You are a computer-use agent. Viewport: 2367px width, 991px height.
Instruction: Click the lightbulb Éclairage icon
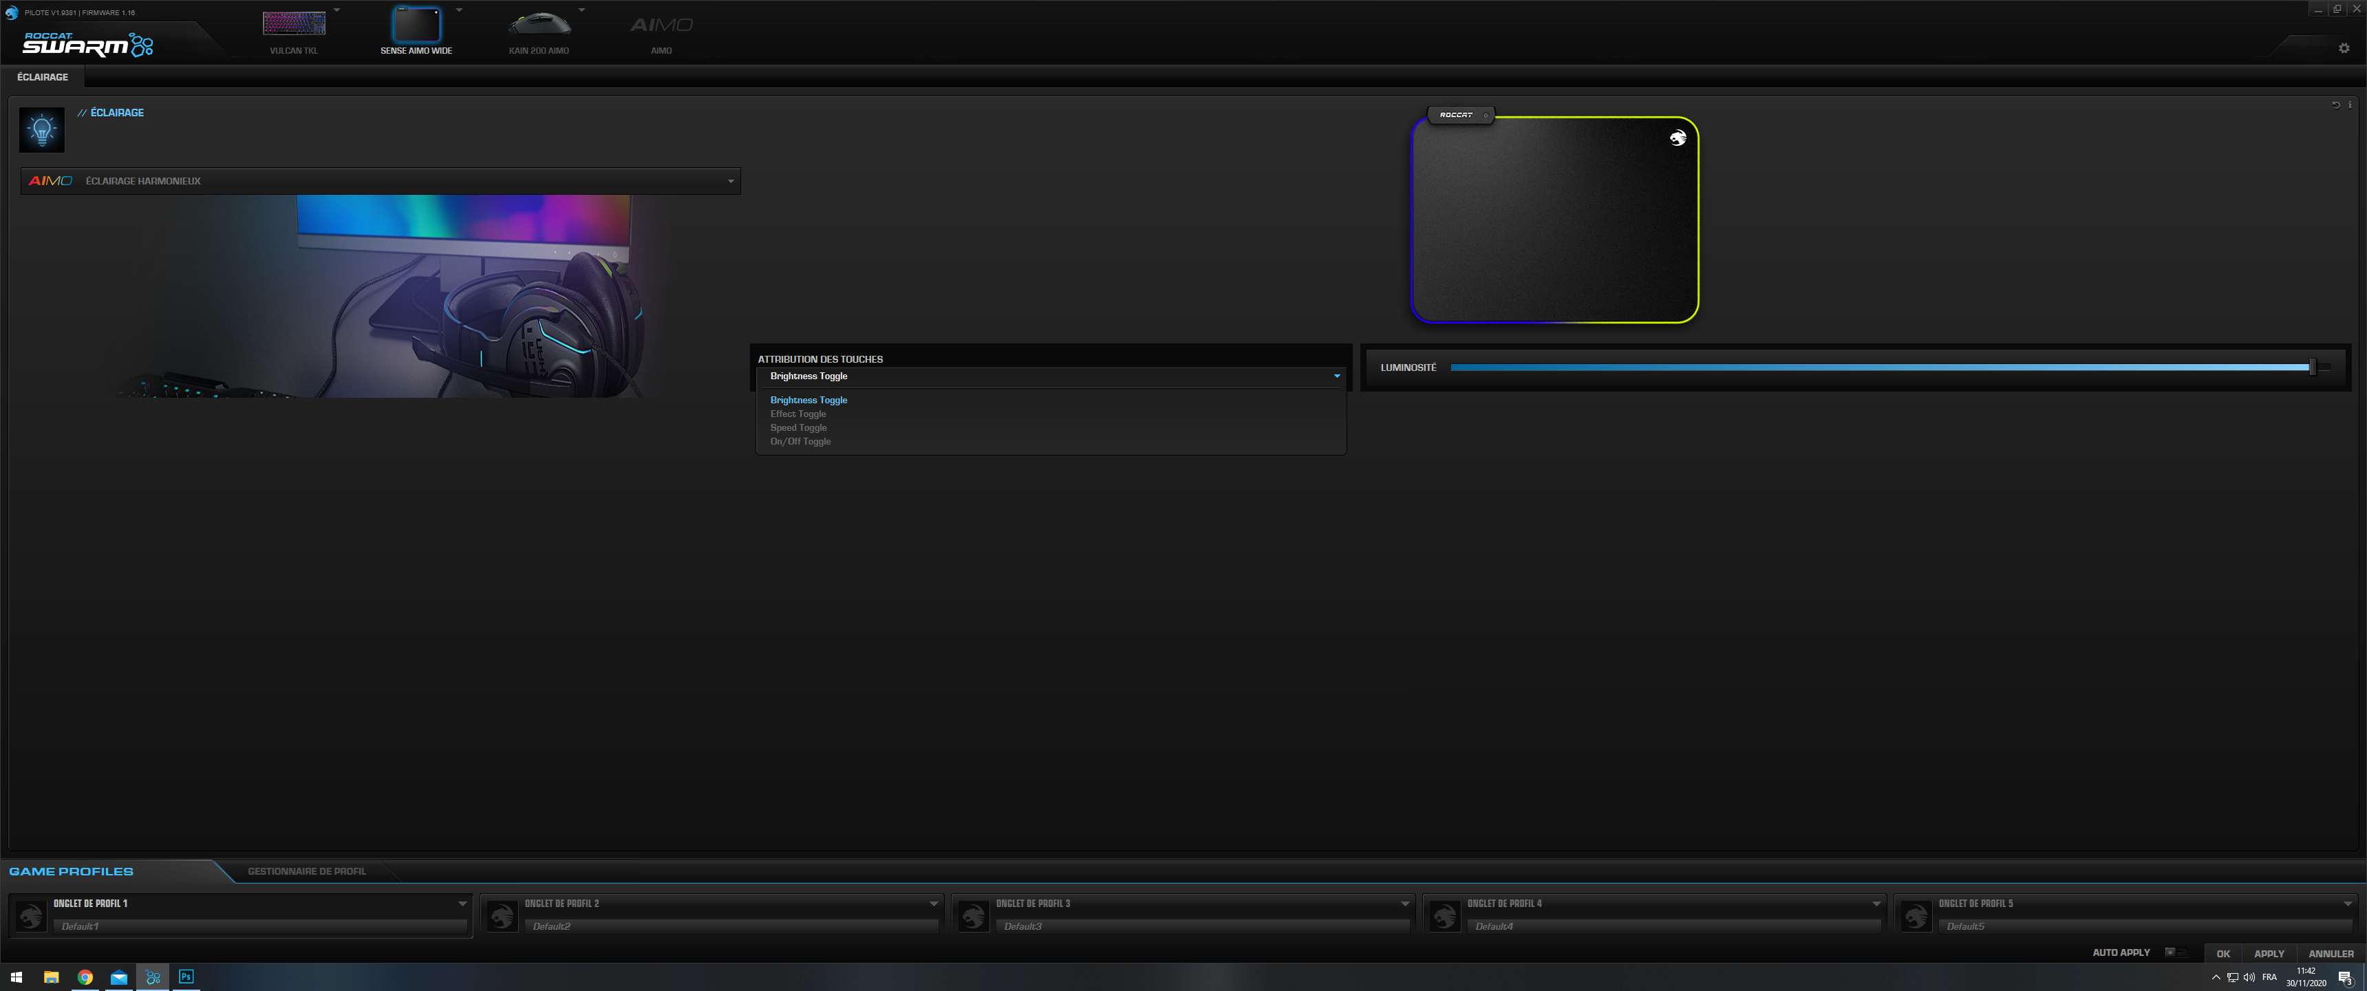[41, 129]
